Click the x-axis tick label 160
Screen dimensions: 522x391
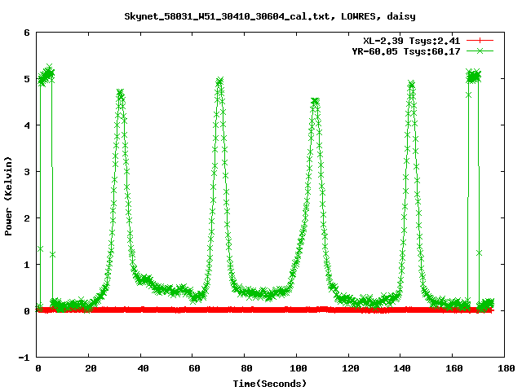[x=454, y=368]
